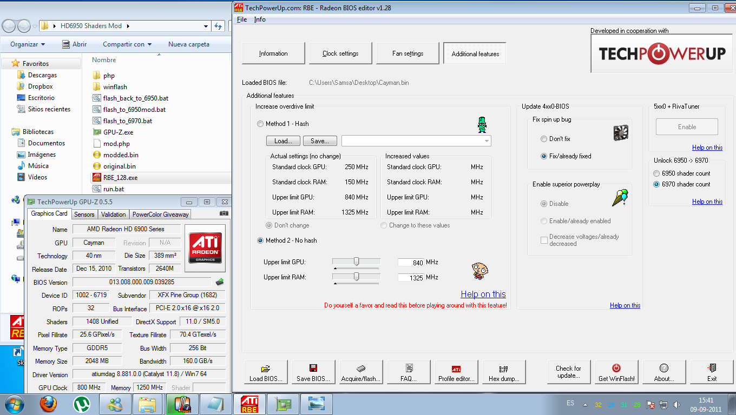This screenshot has width=736, height=415.
Task: Click the large Help on this link
Action: click(x=483, y=294)
